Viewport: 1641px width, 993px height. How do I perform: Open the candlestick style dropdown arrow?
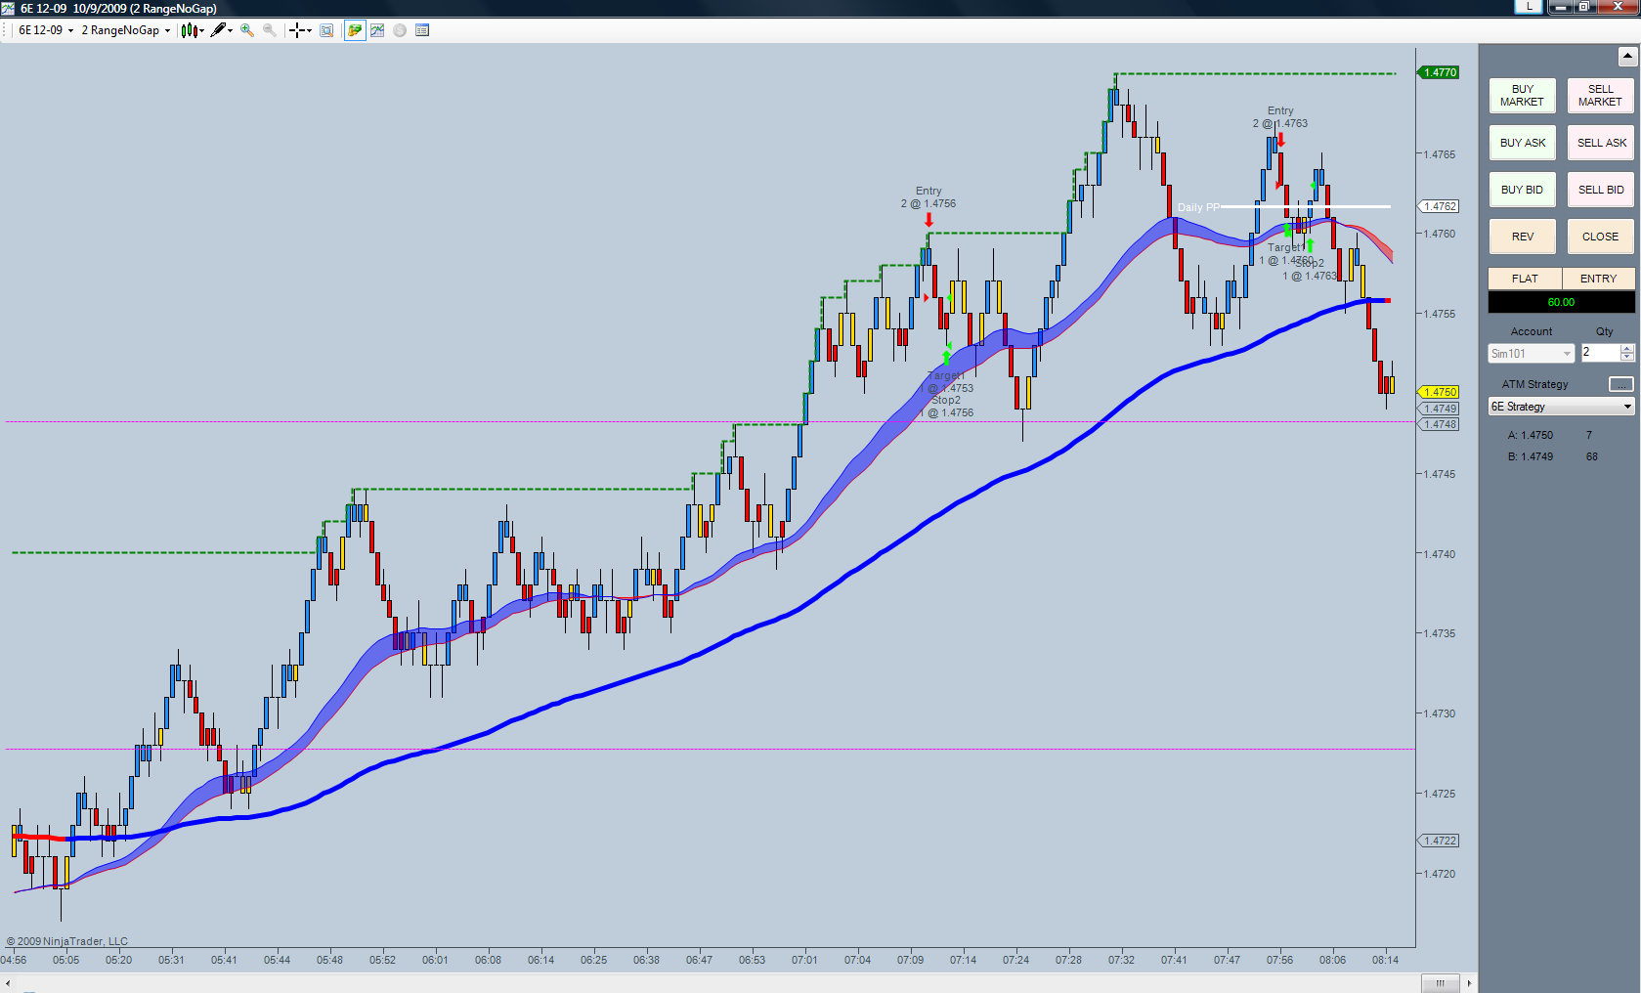click(x=202, y=30)
